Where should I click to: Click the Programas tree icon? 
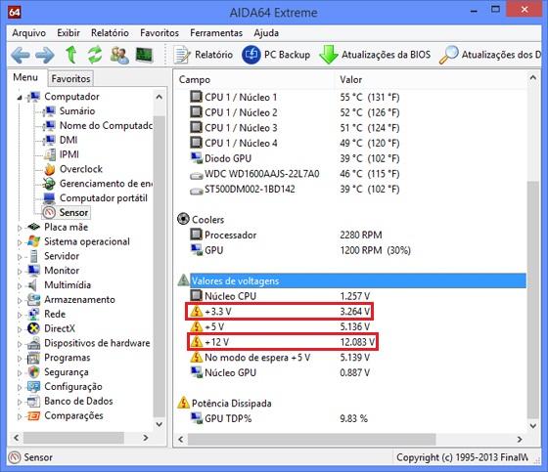coord(33,358)
